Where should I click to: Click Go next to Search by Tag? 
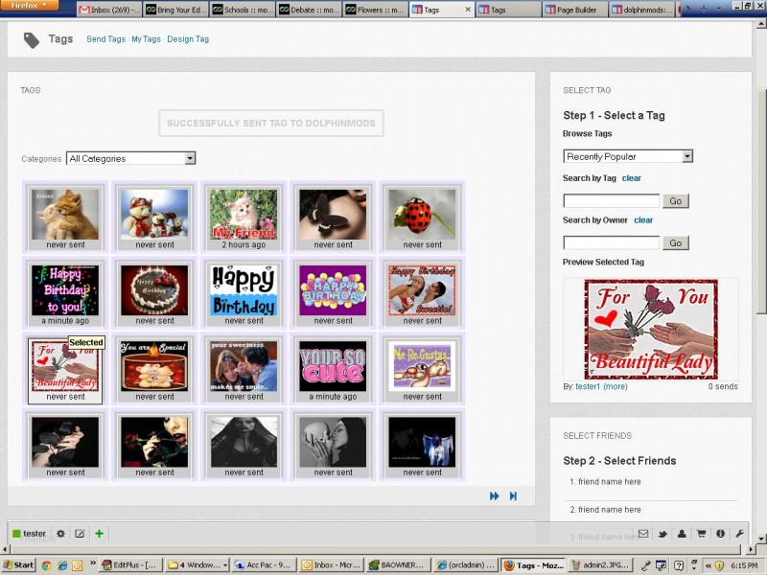(x=676, y=201)
